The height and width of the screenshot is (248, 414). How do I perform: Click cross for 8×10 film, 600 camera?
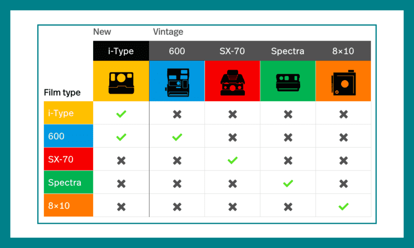[177, 207]
